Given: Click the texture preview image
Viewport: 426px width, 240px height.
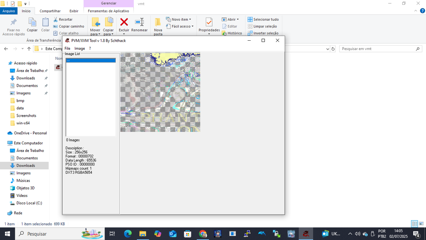Looking at the screenshot, I should (160, 92).
